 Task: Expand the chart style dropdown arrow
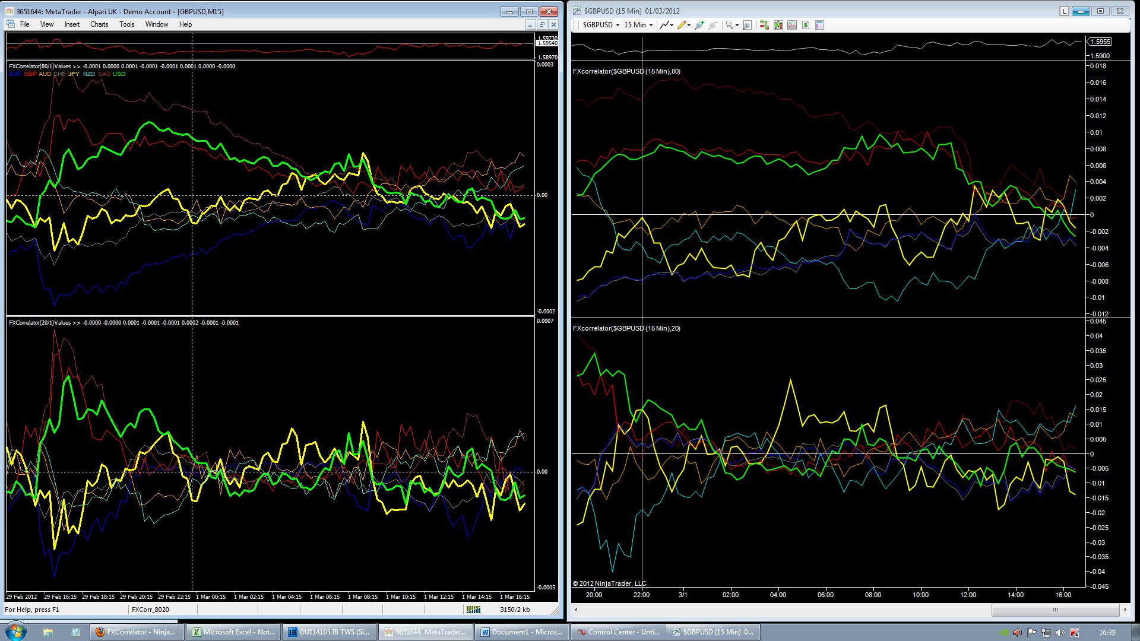pos(672,26)
